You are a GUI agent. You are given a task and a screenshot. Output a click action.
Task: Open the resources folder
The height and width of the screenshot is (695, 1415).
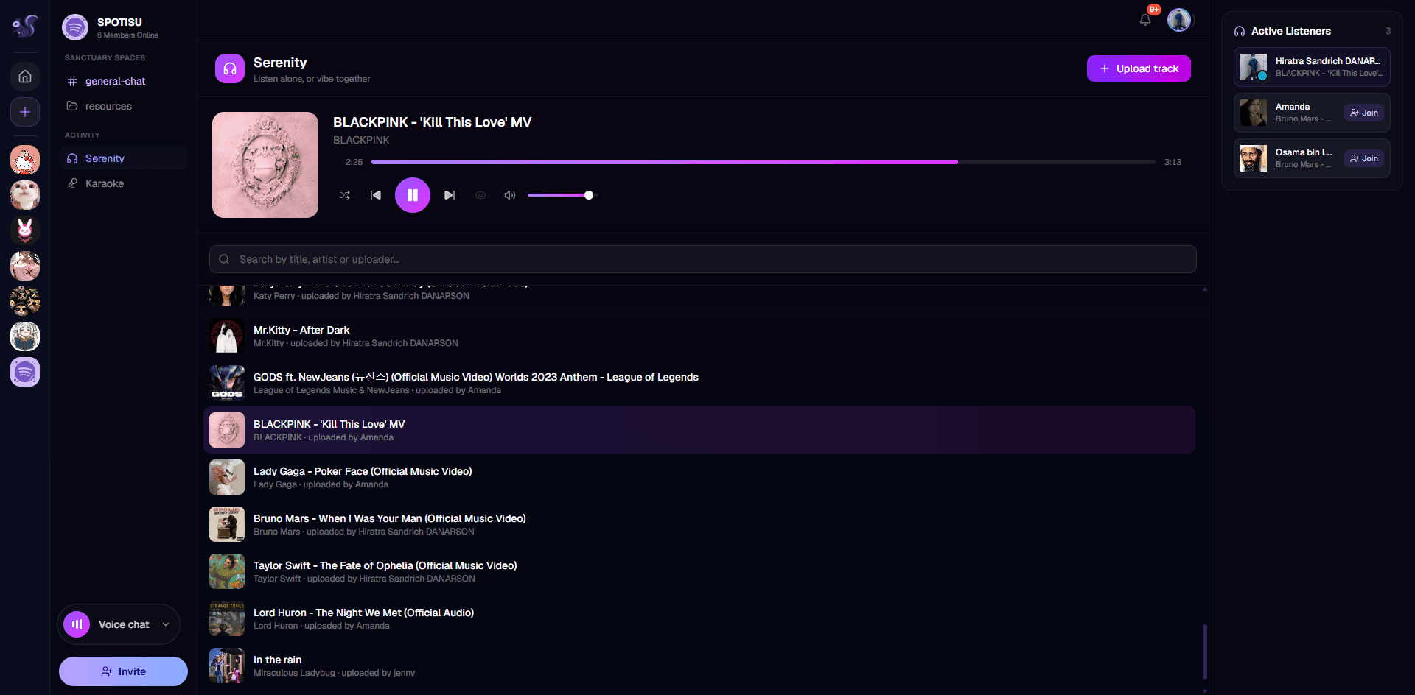(x=123, y=106)
